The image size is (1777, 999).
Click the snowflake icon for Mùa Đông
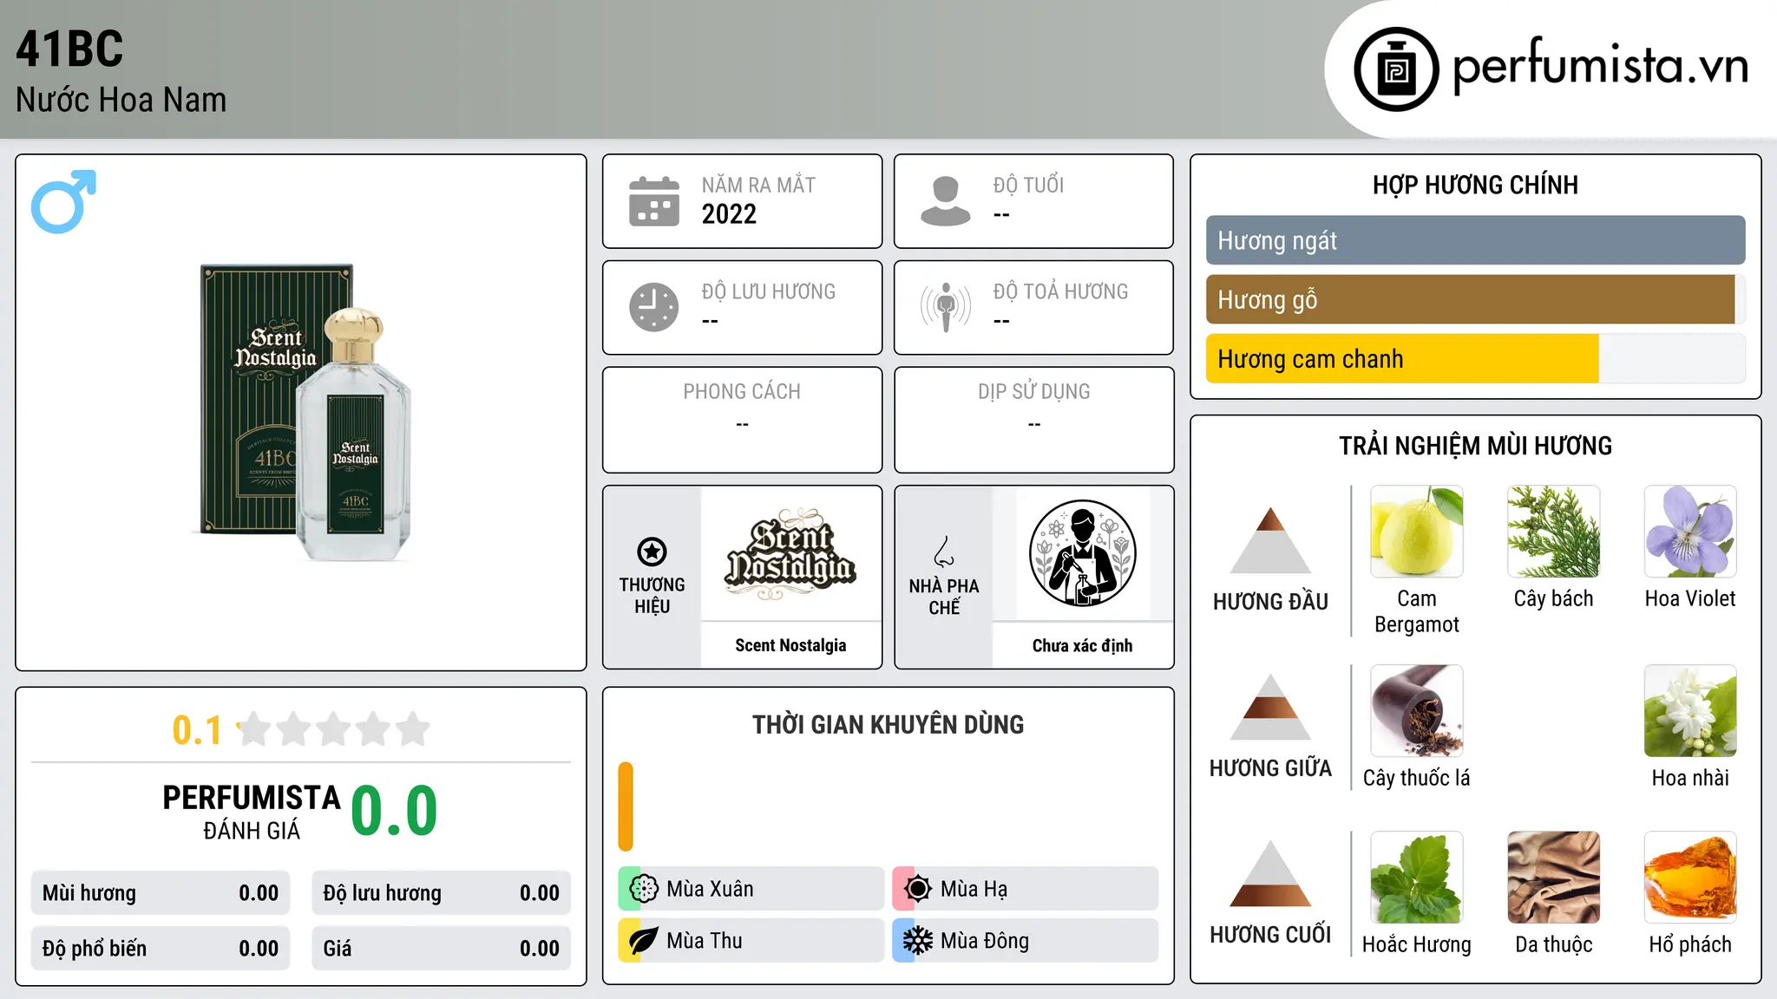[917, 941]
